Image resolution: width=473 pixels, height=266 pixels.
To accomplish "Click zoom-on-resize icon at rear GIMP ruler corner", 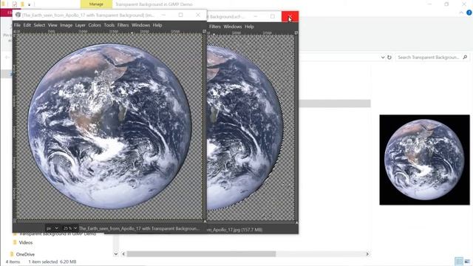I will pyautogui.click(x=296, y=33).
